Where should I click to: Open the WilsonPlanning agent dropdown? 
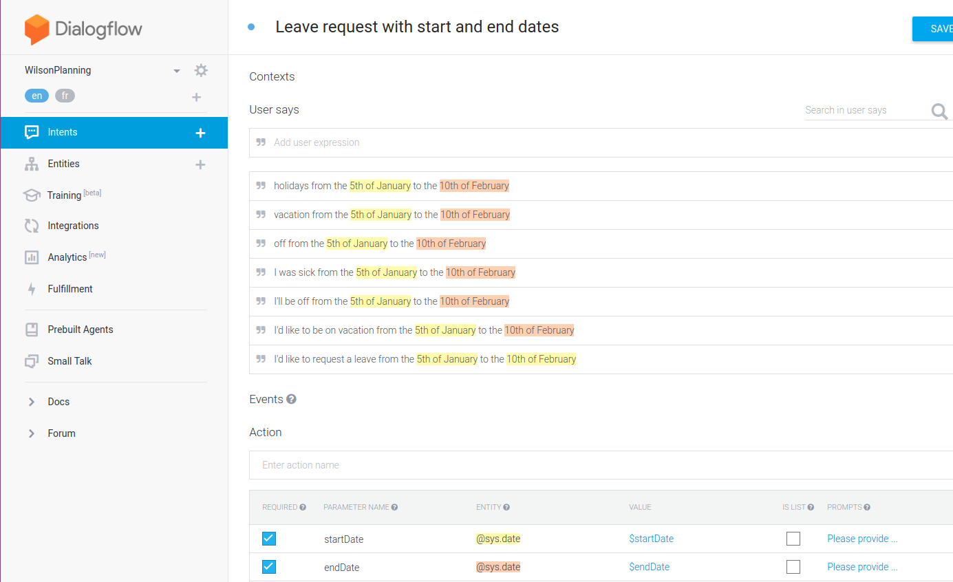click(177, 71)
